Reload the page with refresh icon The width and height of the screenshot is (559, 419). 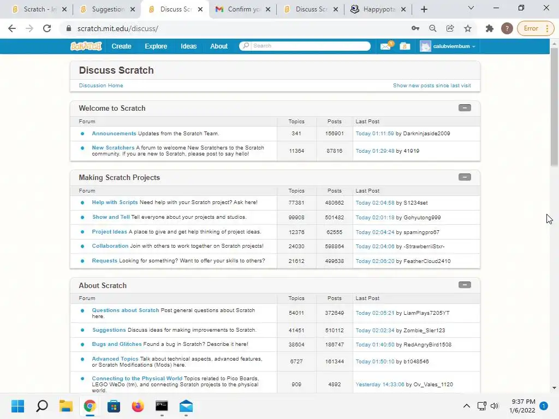click(x=47, y=28)
